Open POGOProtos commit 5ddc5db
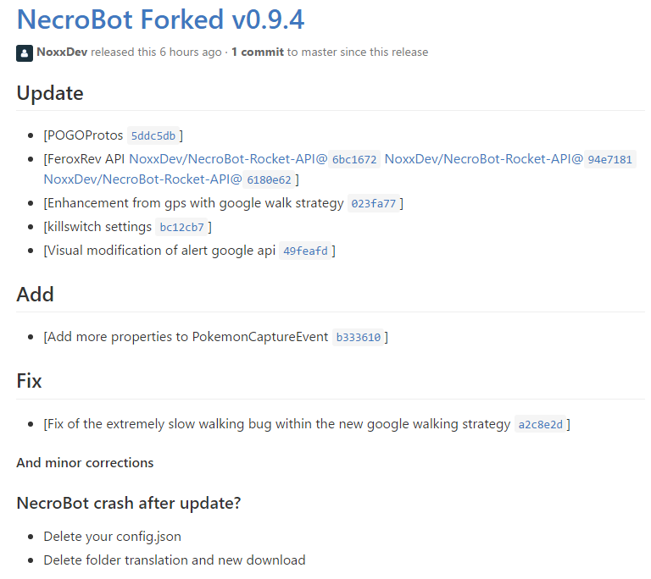The height and width of the screenshot is (579, 651). [153, 135]
